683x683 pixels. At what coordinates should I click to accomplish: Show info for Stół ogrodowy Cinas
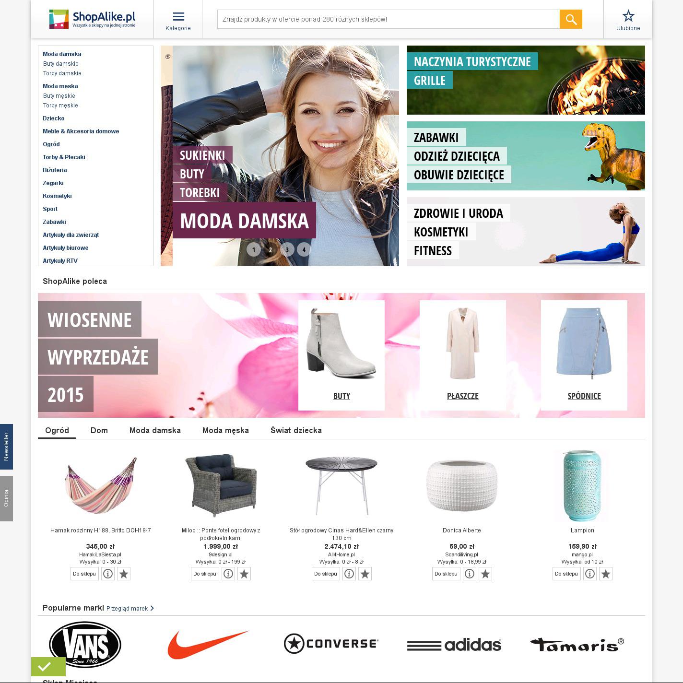point(349,574)
